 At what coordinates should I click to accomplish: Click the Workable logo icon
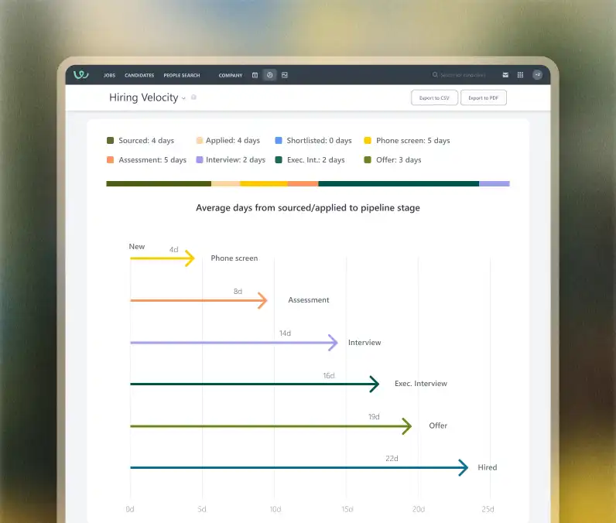click(81, 74)
